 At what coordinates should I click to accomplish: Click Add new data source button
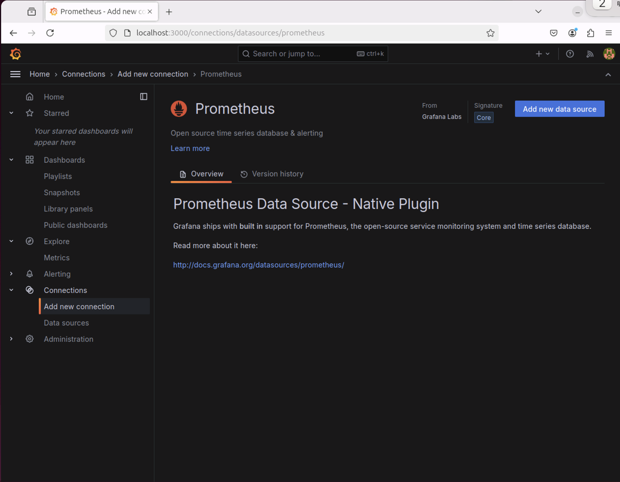click(x=559, y=109)
